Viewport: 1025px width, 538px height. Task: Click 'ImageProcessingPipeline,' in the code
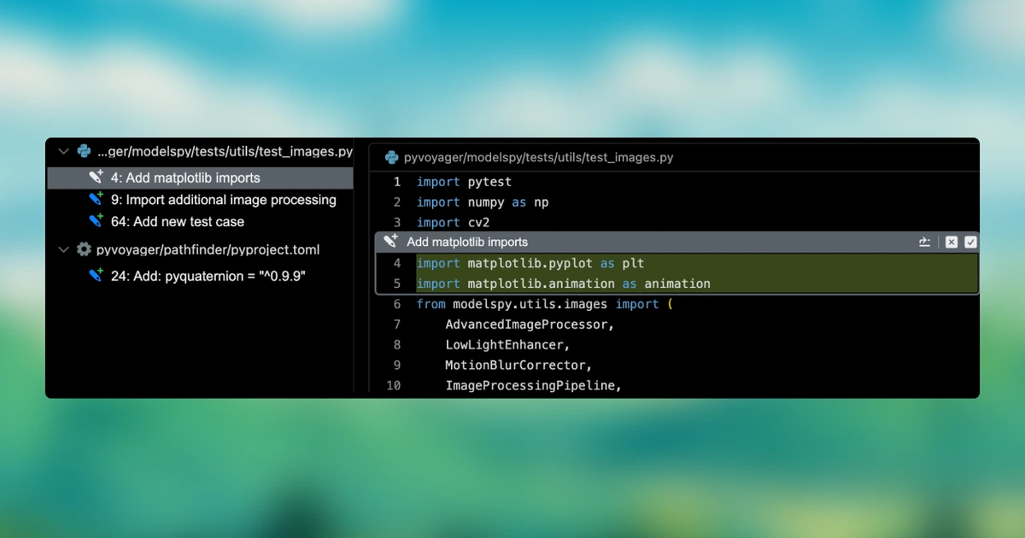[533, 386]
